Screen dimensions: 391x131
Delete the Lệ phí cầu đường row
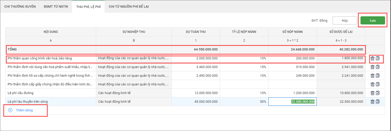(x=373, y=93)
